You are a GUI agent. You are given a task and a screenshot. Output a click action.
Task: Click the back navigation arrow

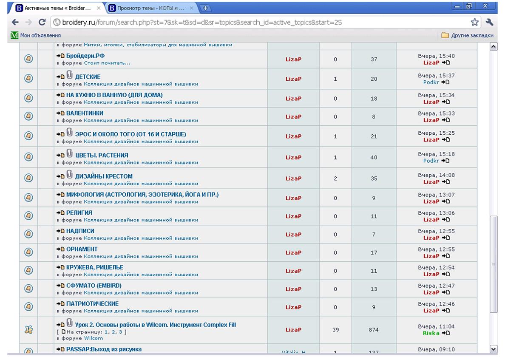tap(15, 23)
